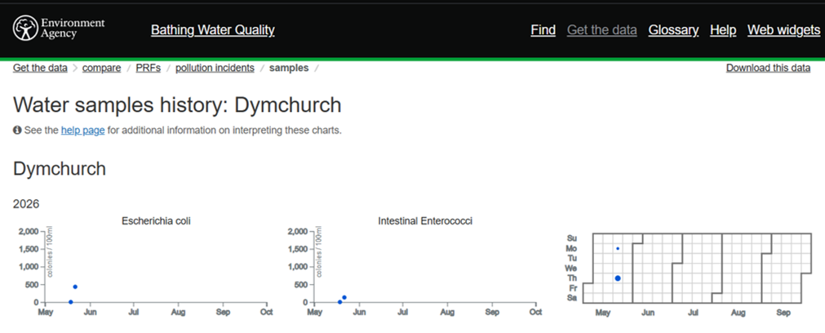The height and width of the screenshot is (333, 825).
Task: Click the higher E. coli data point
Action: click(75, 286)
